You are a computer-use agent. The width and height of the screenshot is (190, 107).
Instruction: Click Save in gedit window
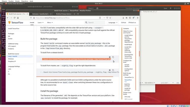165,8
